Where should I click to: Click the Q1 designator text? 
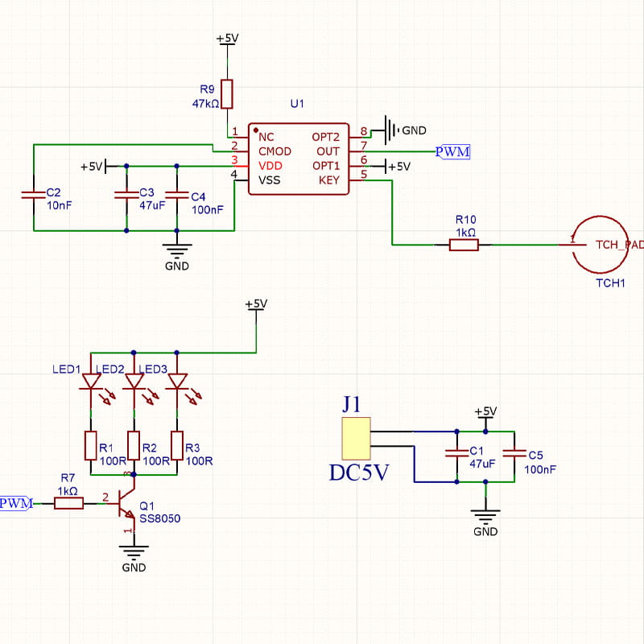point(147,506)
